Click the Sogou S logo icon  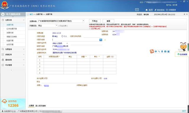pyautogui.click(x=152, y=51)
